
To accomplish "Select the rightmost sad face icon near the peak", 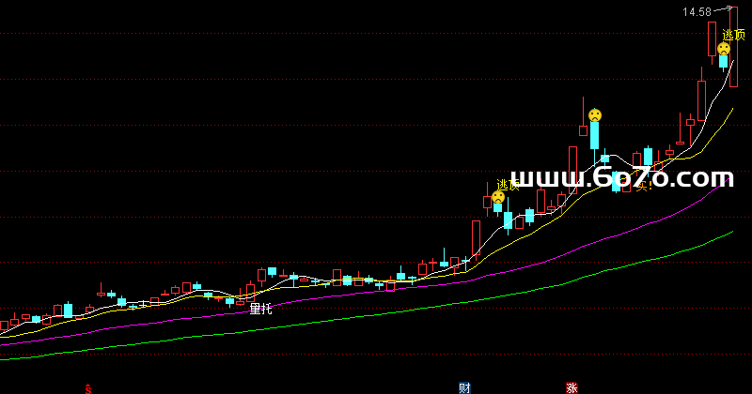I will coord(724,48).
